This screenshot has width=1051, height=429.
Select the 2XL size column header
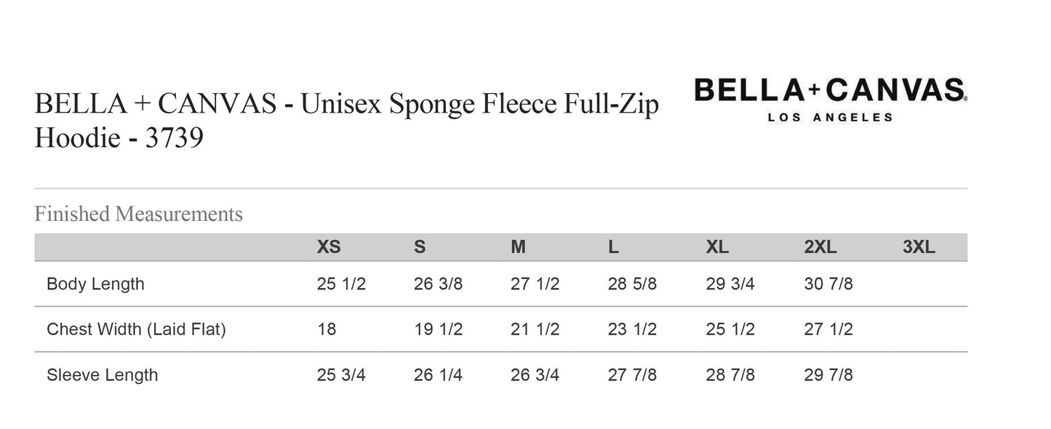820,247
